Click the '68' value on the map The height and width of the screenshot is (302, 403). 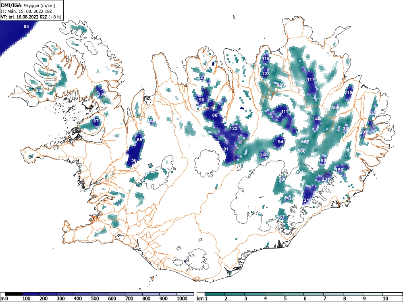[139, 140]
